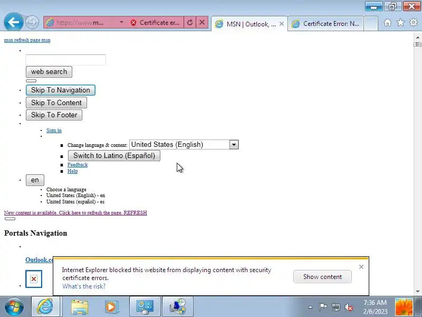Screen dimensions: 422x317
Task: Switch to the Certificate Error: N... tab
Action: click(x=325, y=24)
